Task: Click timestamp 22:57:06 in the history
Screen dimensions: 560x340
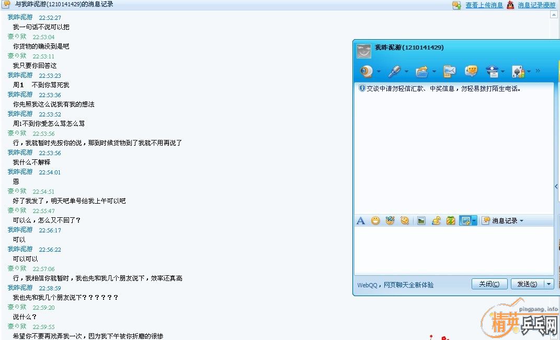Action: 43,269
